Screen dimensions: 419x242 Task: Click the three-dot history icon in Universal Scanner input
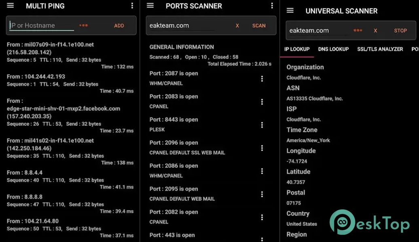coord(358,30)
